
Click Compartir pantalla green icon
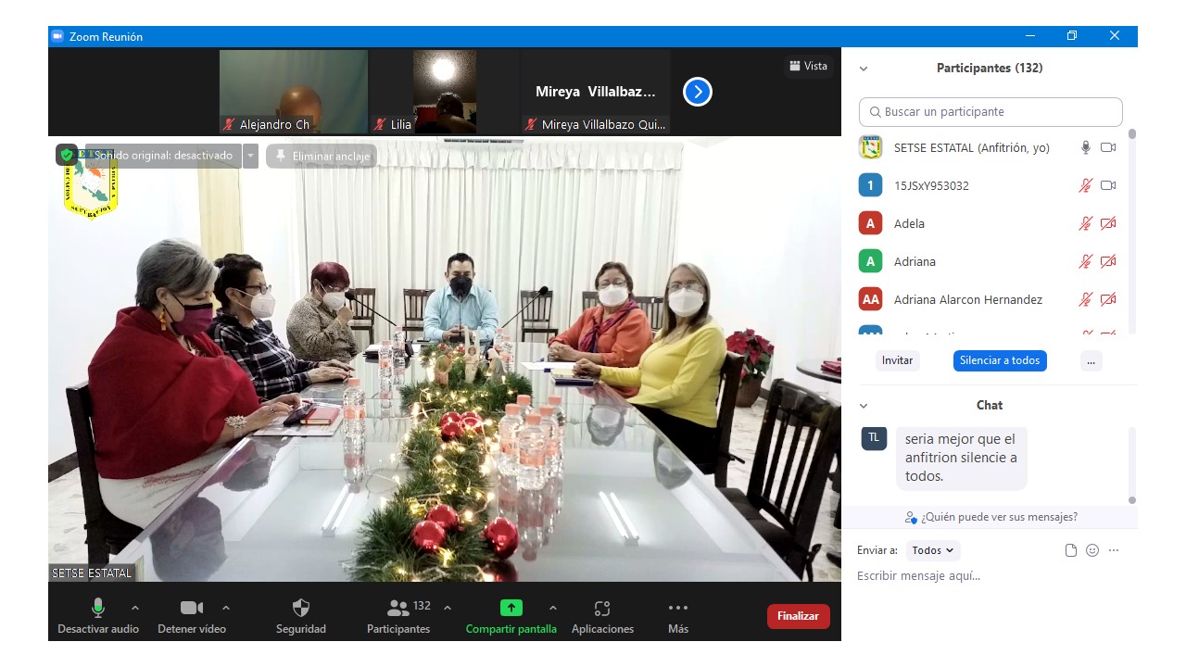(511, 608)
